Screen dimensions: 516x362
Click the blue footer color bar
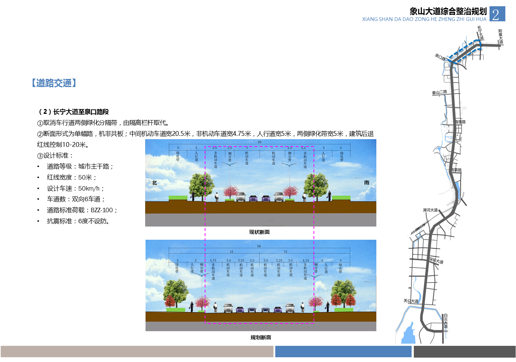pos(343,351)
